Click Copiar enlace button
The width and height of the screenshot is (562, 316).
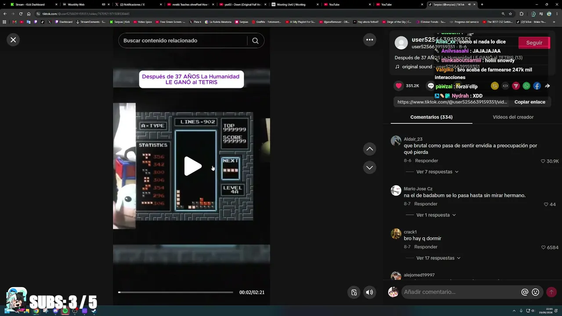click(x=530, y=102)
